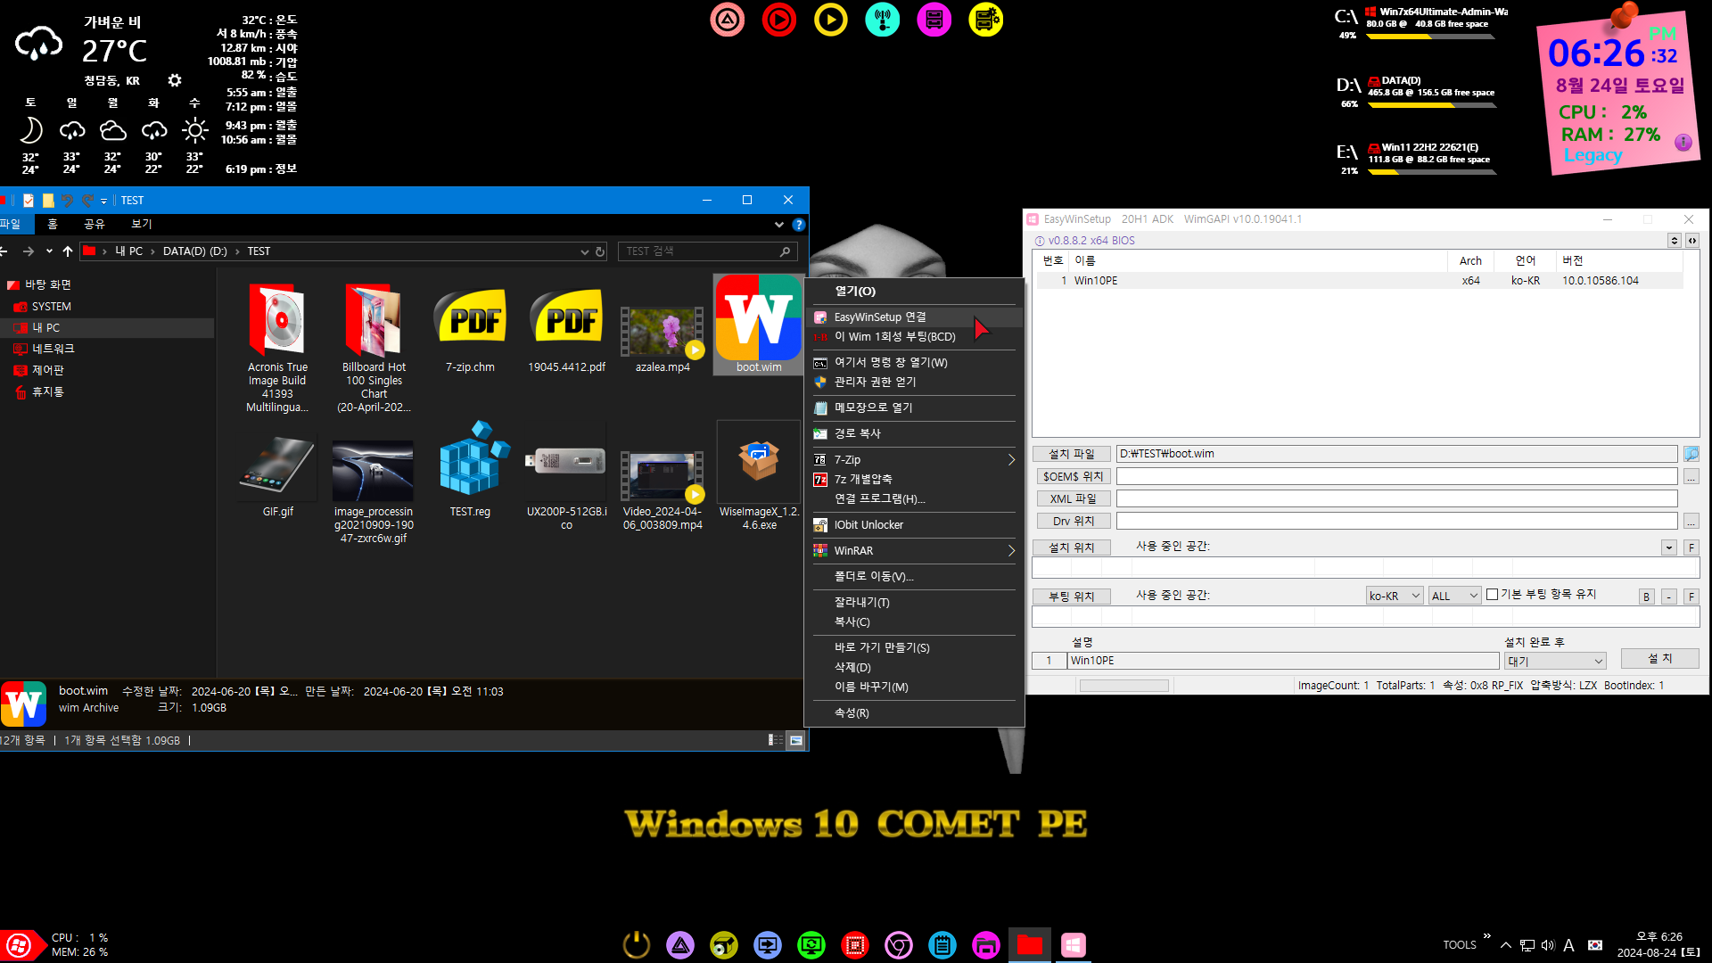The image size is (1712, 963).
Task: Open the 공유 ribbon tab in Explorer
Action: click(x=95, y=224)
